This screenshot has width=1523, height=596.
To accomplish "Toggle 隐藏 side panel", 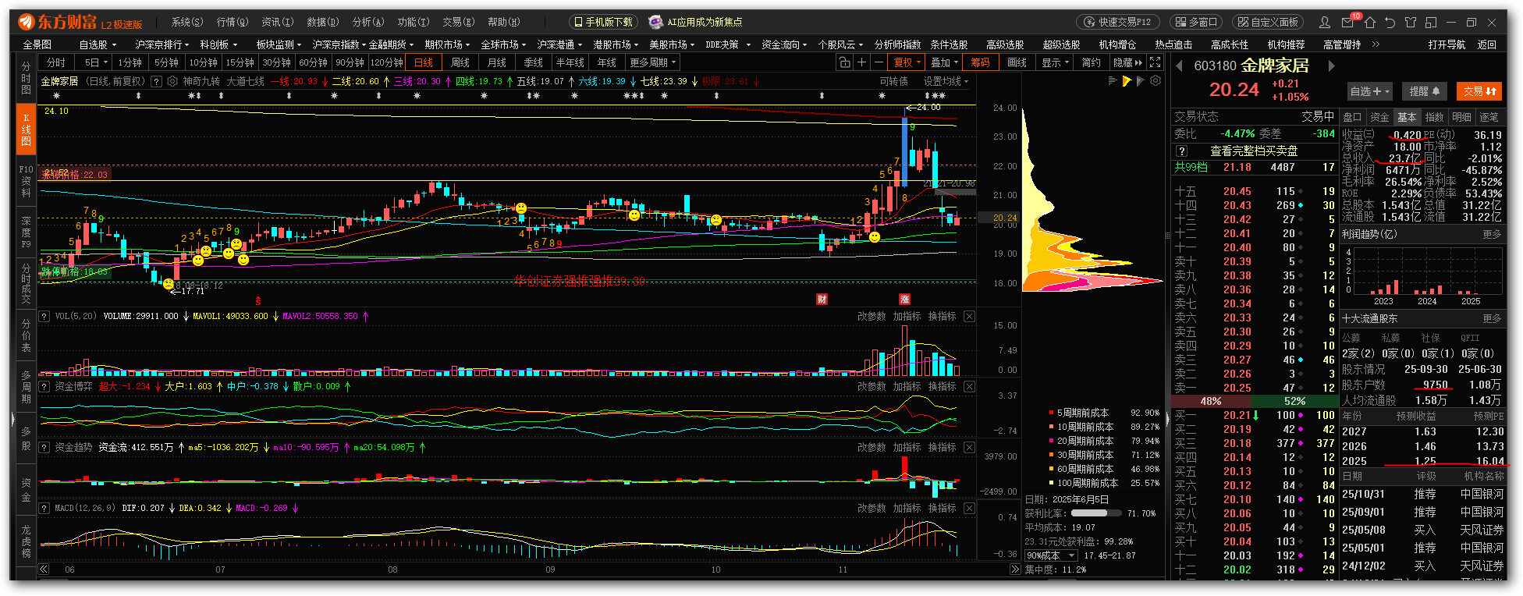I will [1127, 62].
